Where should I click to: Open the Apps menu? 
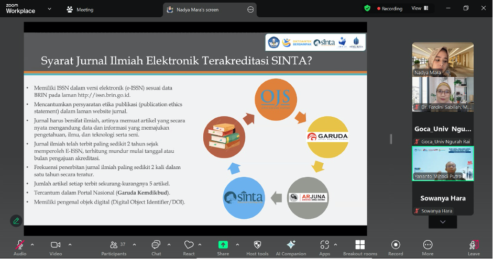(324, 247)
